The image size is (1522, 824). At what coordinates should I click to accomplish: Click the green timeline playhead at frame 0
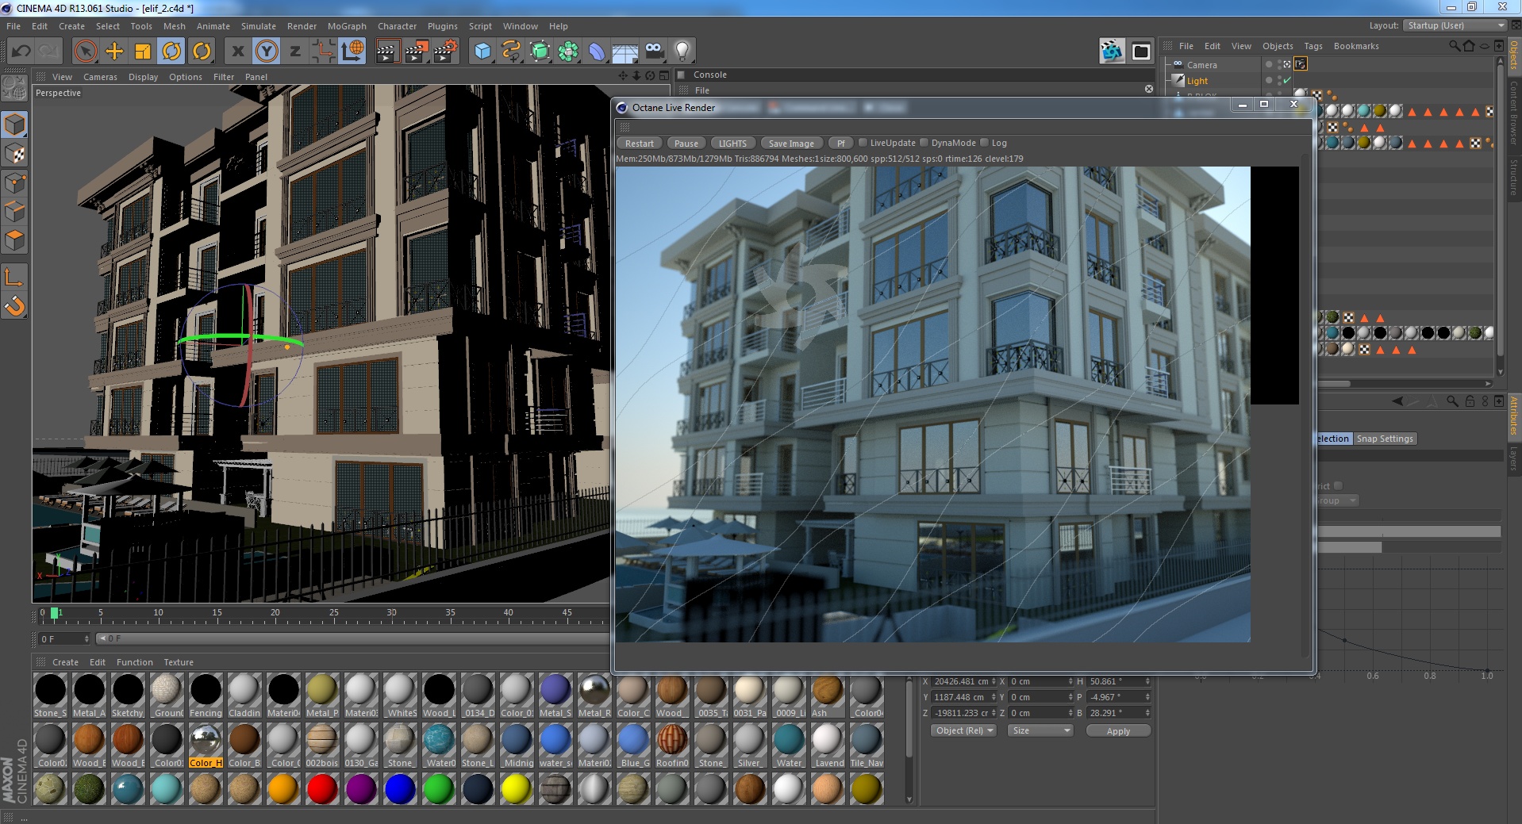(55, 612)
